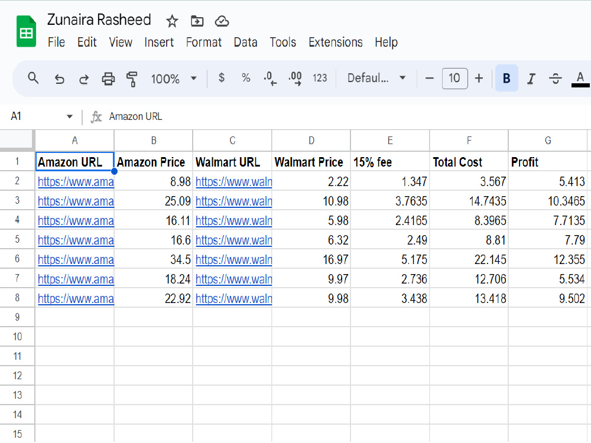Toggle italic formatting
The image size is (591, 443).
coord(531,79)
